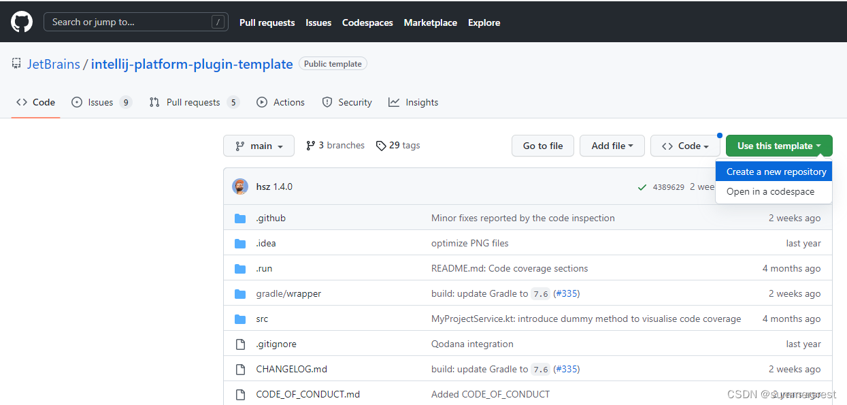The width and height of the screenshot is (847, 405).
Task: Visit the #335 pull request link
Action: click(567, 293)
